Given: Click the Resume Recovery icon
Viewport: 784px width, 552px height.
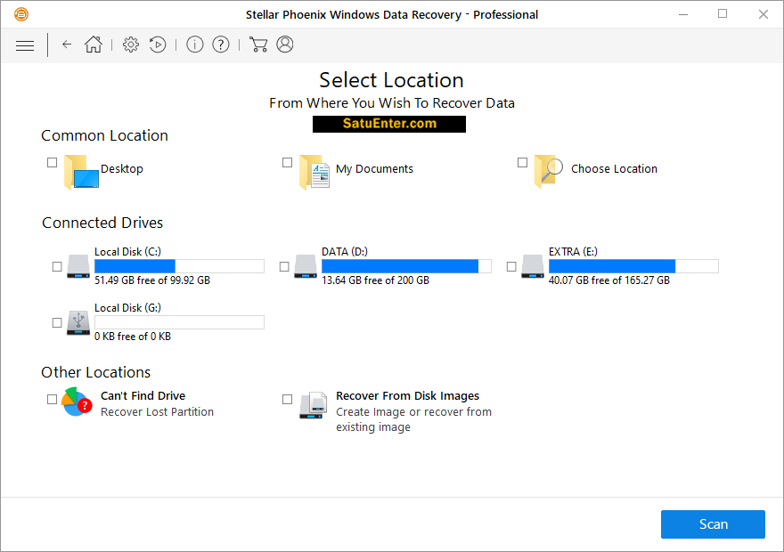Looking at the screenshot, I should pyautogui.click(x=158, y=45).
